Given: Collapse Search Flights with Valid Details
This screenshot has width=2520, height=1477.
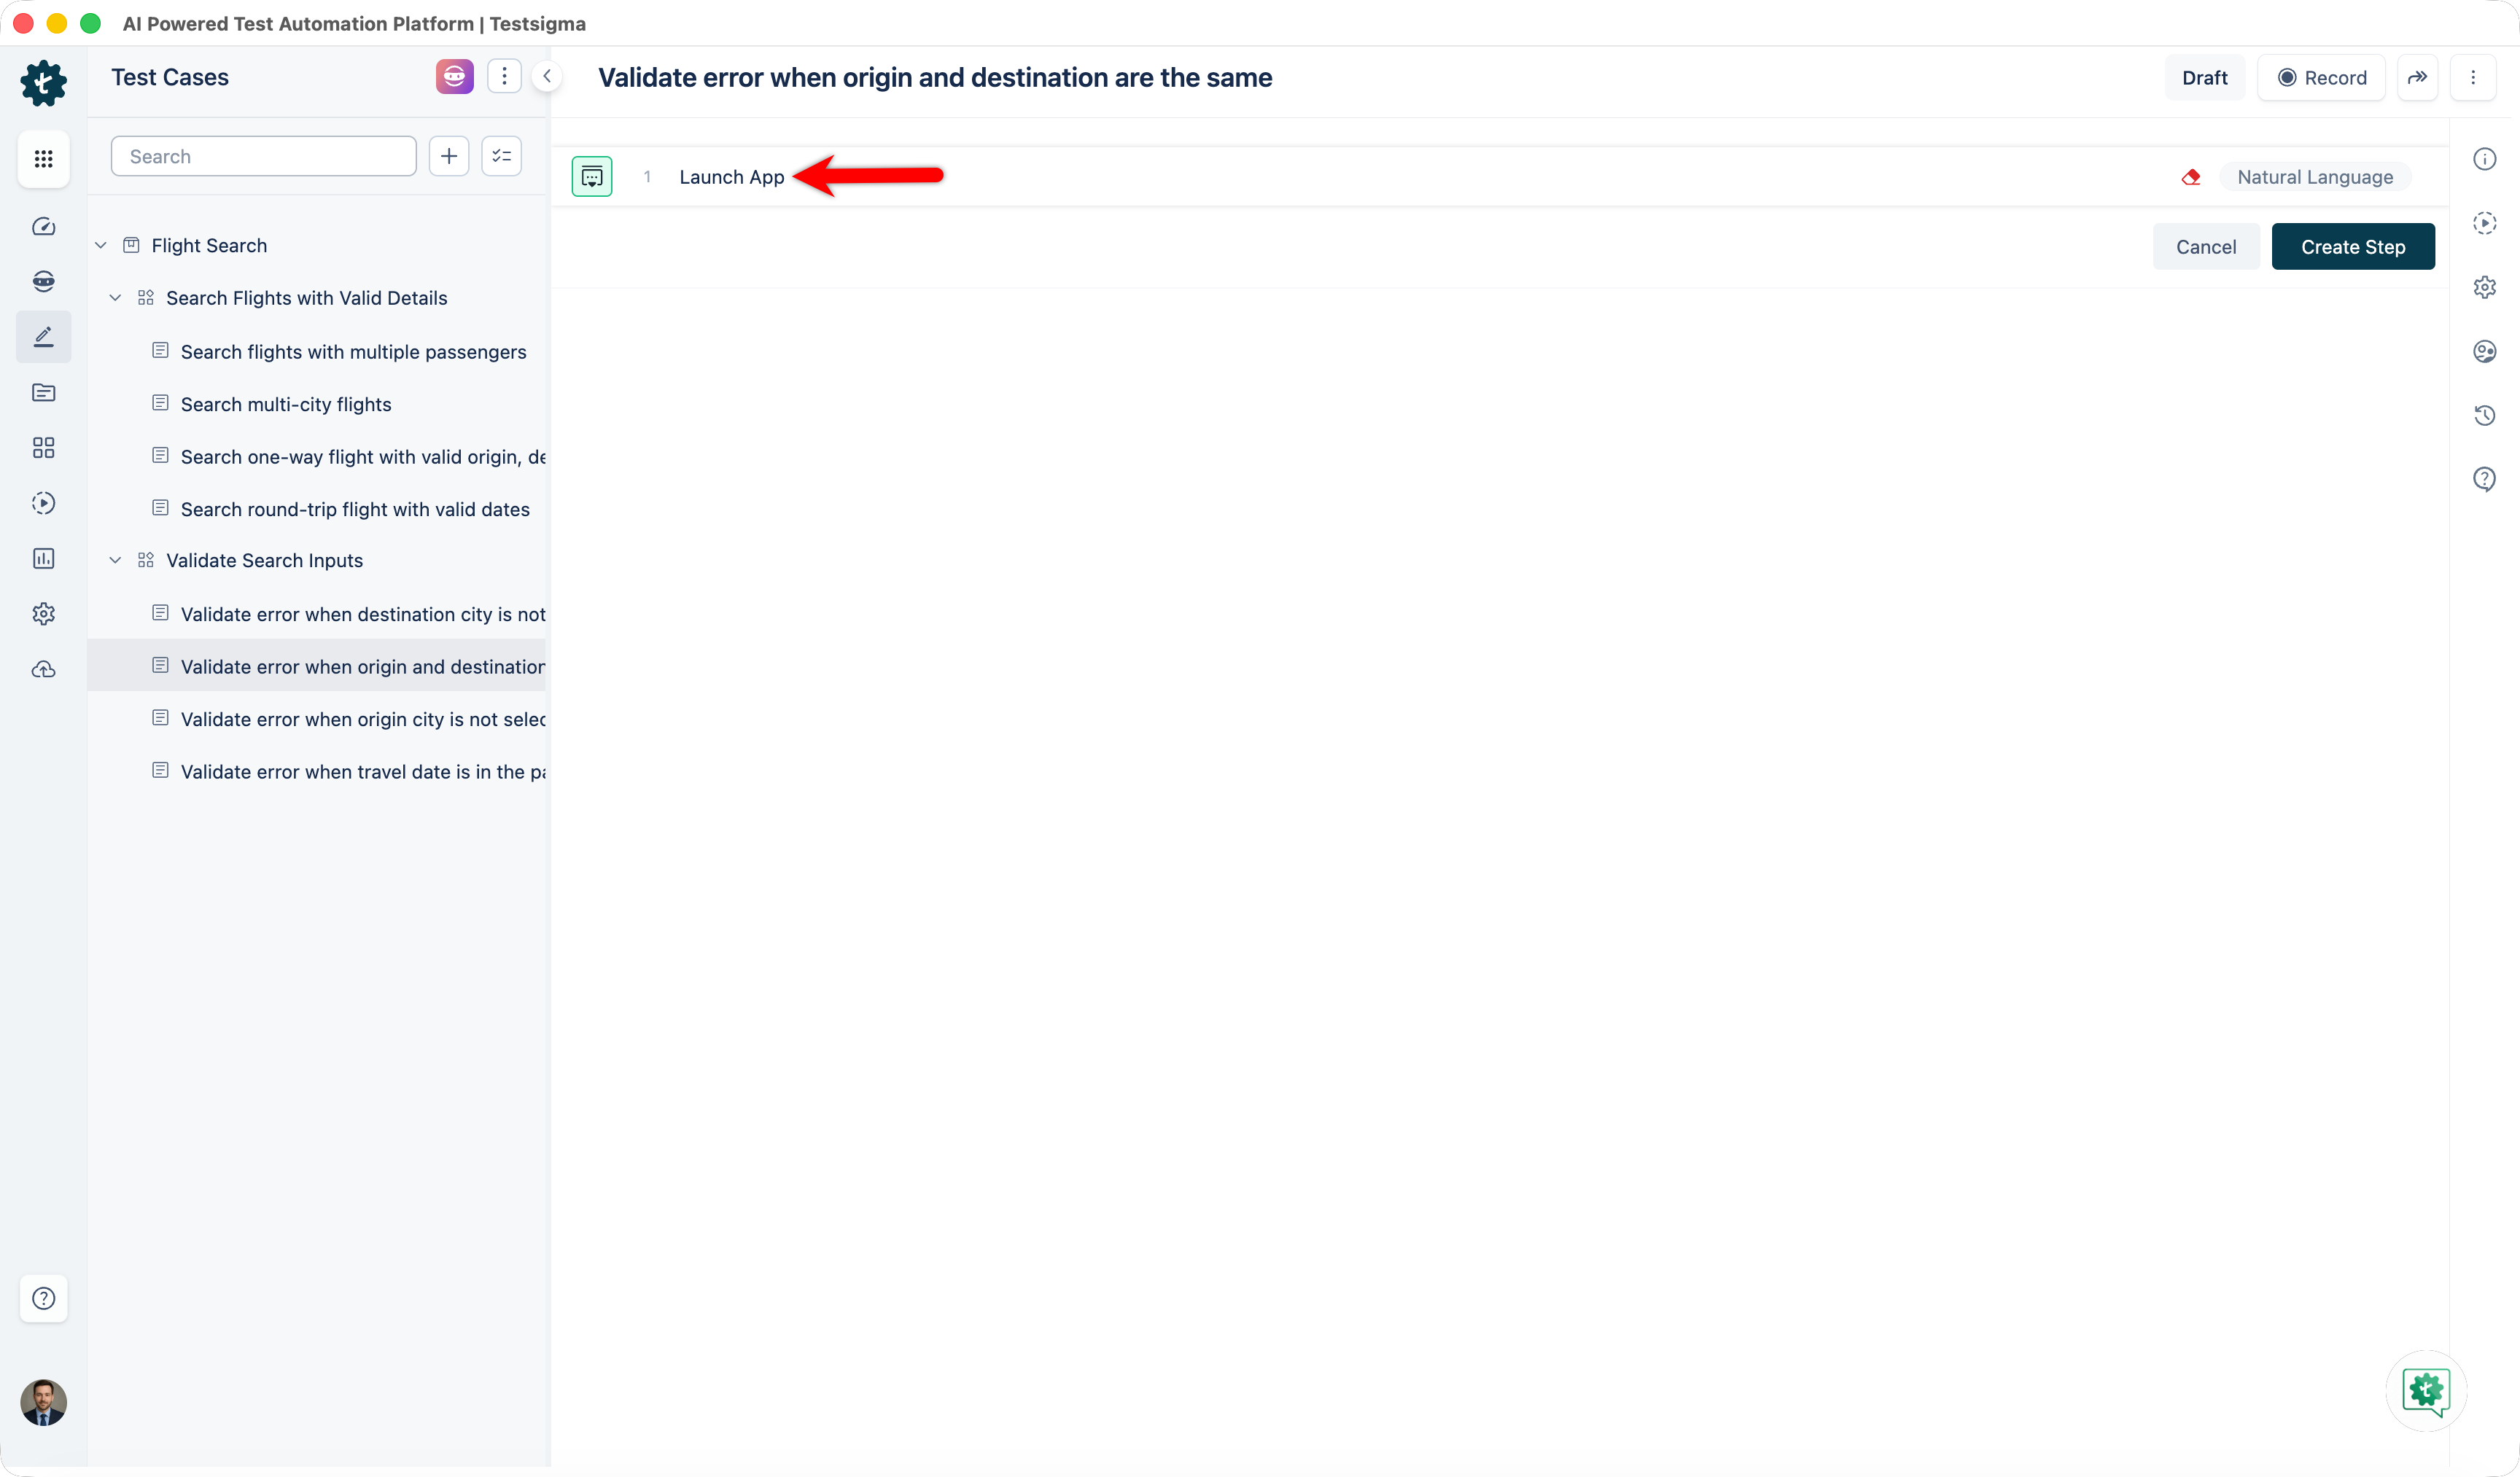Looking at the screenshot, I should click(x=115, y=298).
